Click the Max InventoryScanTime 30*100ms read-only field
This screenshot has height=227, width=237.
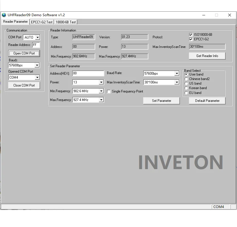(207, 47)
